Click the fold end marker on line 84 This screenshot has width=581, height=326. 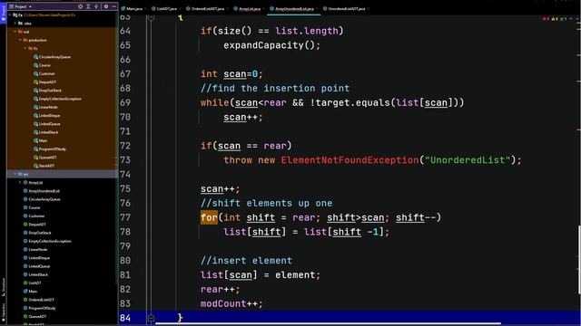pyautogui.click(x=151, y=318)
